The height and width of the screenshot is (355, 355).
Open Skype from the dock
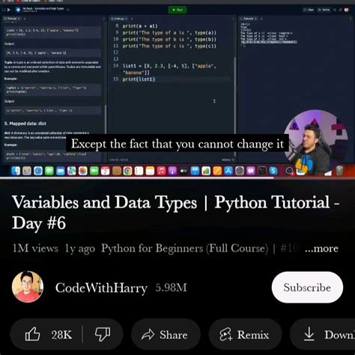tap(273, 171)
